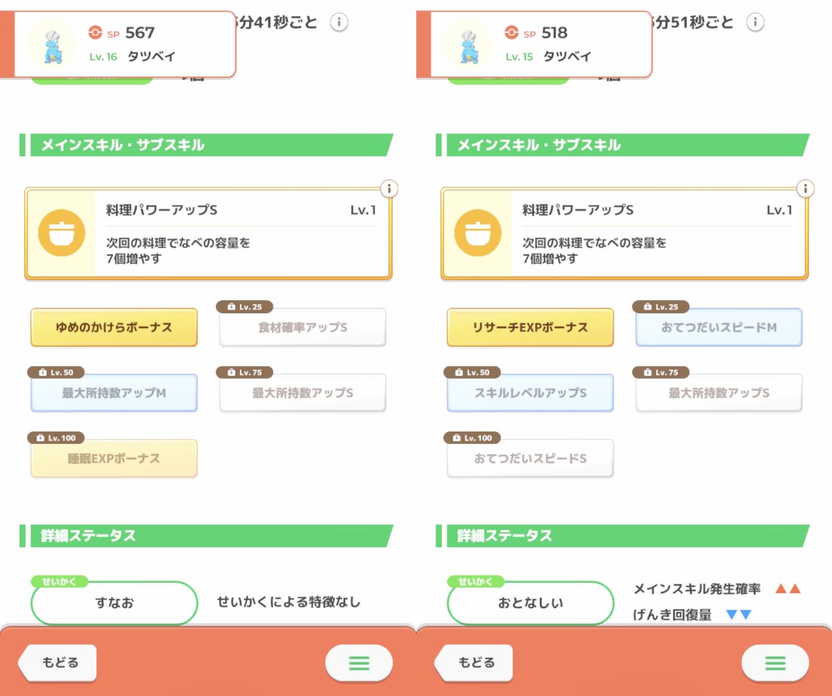Tap the おとなしい nature box

click(530, 603)
